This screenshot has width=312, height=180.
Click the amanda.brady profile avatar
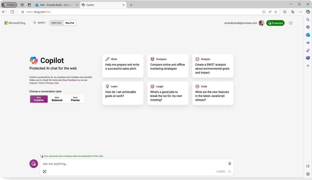(x=261, y=23)
